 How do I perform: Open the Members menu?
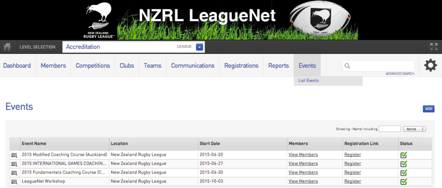pyautogui.click(x=53, y=66)
